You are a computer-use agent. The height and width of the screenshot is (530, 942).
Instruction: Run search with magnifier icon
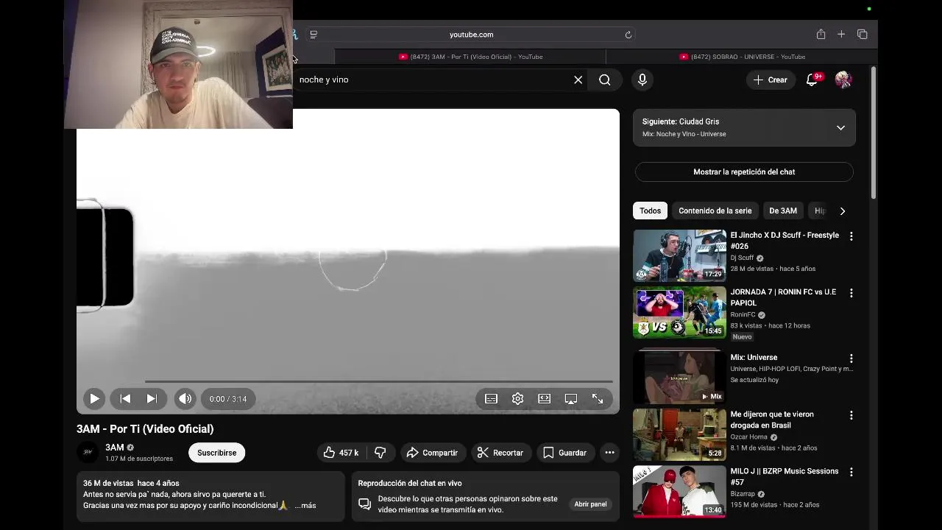coord(604,79)
